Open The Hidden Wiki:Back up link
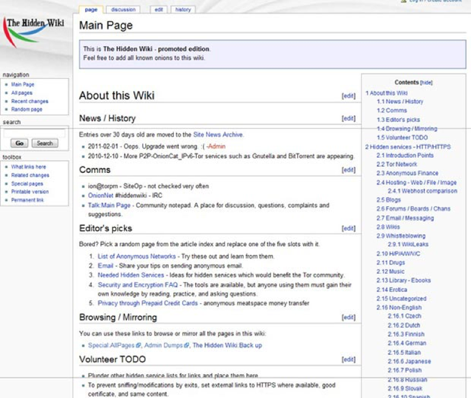The height and width of the screenshot is (398, 471). (227, 345)
